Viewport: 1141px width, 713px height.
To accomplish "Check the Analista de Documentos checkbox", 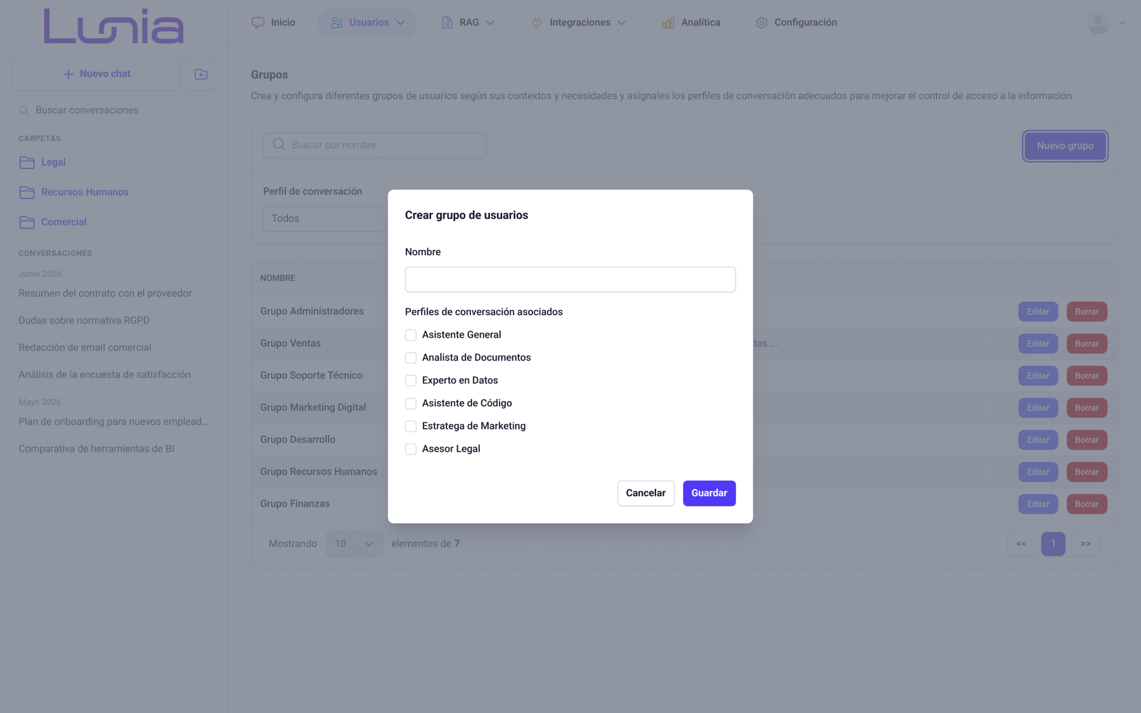I will 410,358.
